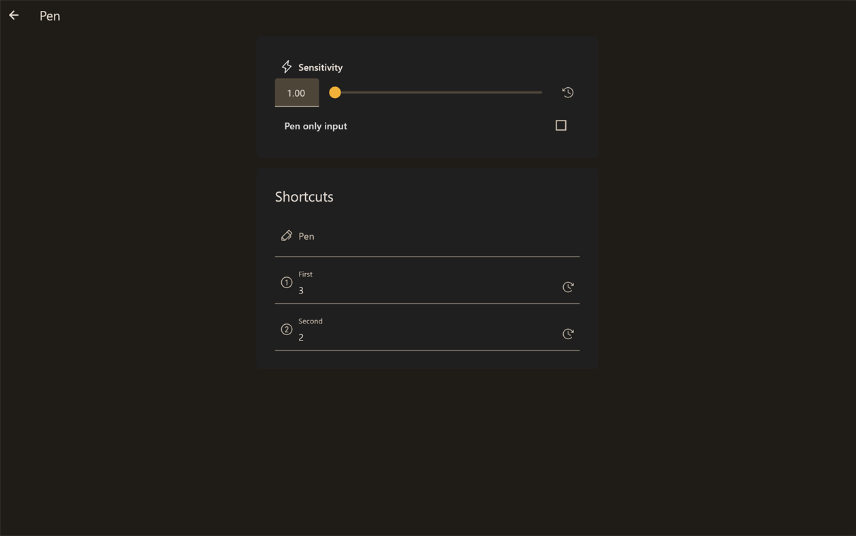Select the Pen page title
The width and height of the screenshot is (856, 536).
tap(49, 15)
